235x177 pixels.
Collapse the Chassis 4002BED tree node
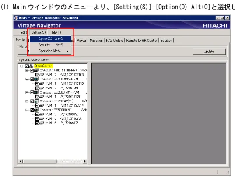point(27,70)
